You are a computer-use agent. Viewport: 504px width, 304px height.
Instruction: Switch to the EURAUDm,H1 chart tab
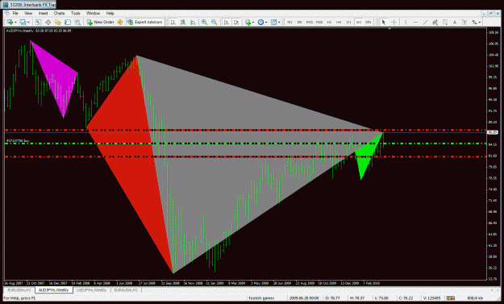tap(126, 289)
